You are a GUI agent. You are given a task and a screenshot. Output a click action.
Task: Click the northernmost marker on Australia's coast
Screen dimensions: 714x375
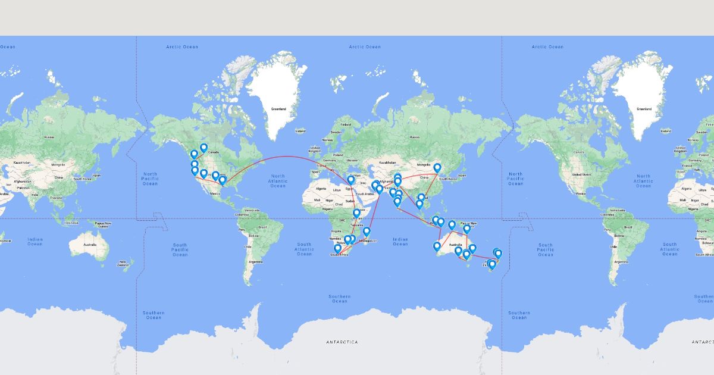click(x=452, y=225)
